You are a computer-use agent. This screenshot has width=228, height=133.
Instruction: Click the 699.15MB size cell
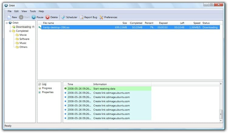(121, 27)
